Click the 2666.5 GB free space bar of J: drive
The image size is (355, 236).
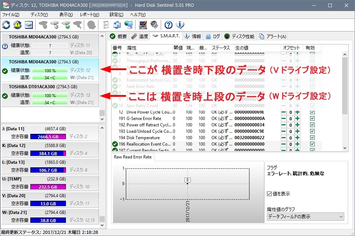[x=48, y=137]
